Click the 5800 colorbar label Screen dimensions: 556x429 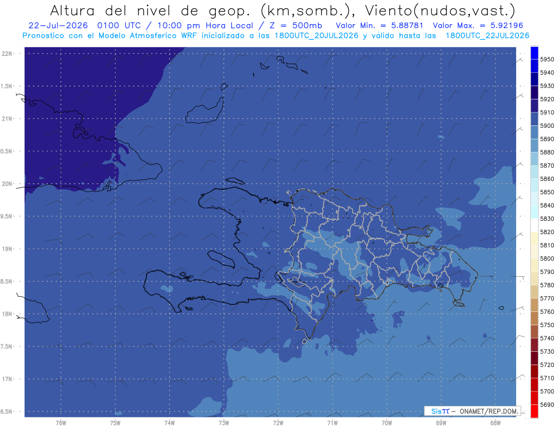click(547, 259)
